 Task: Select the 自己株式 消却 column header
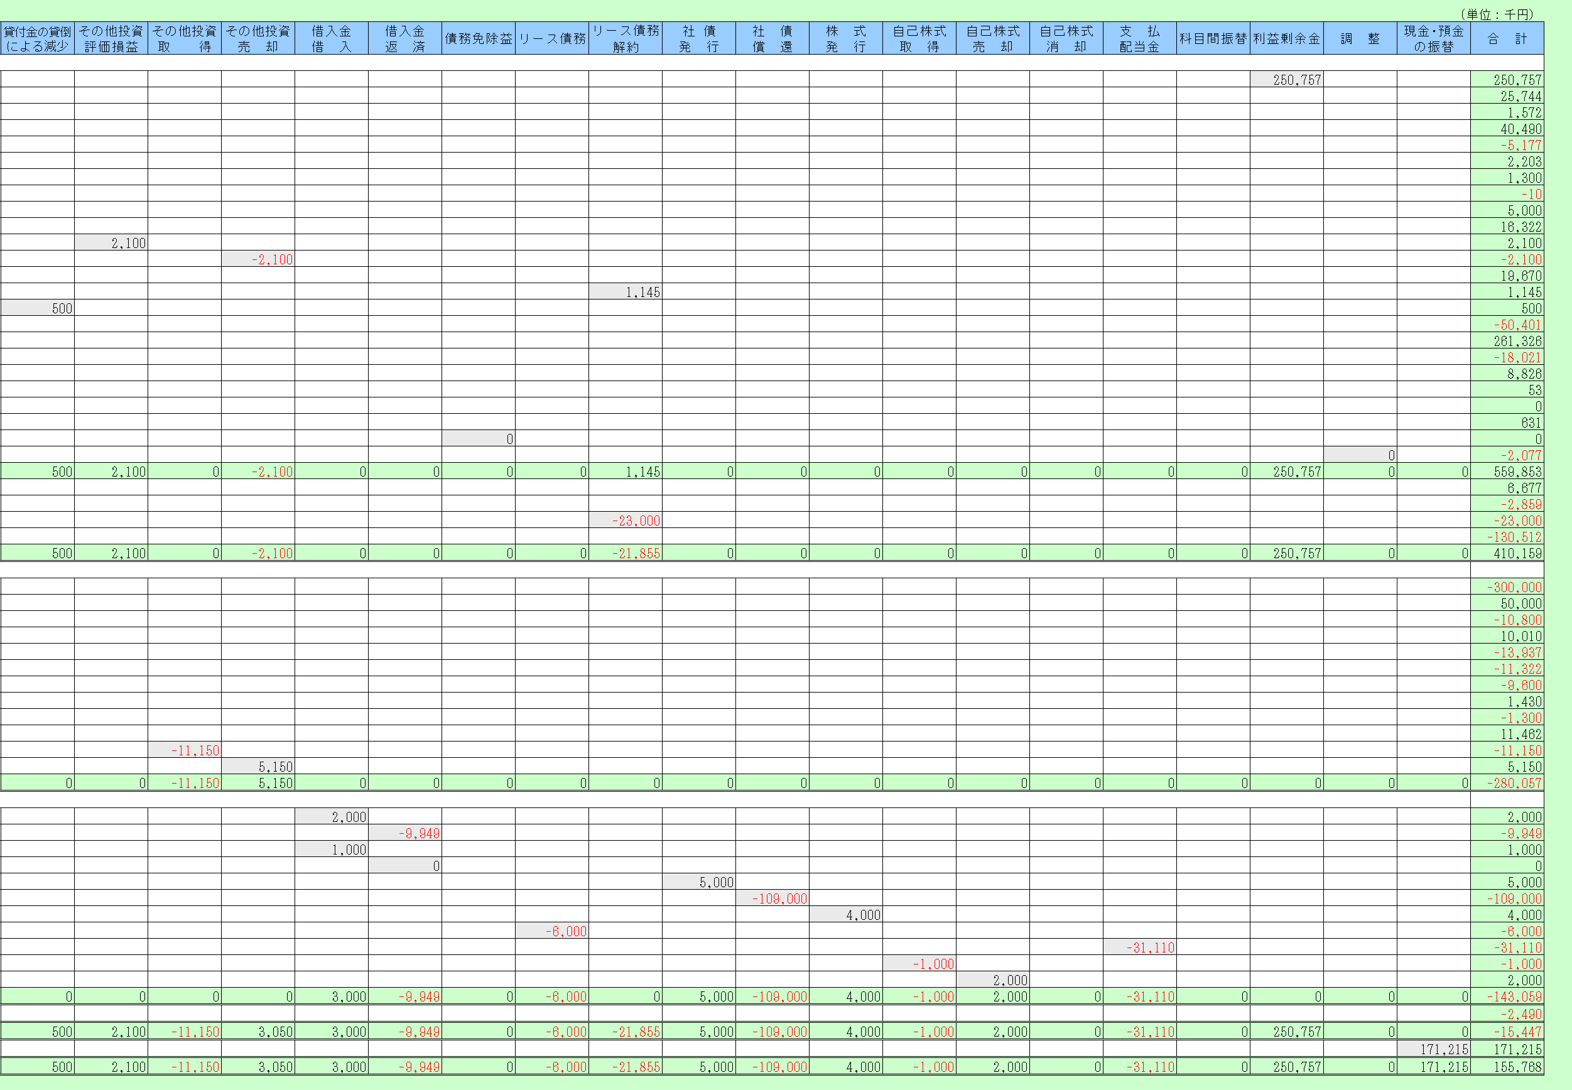click(1066, 38)
